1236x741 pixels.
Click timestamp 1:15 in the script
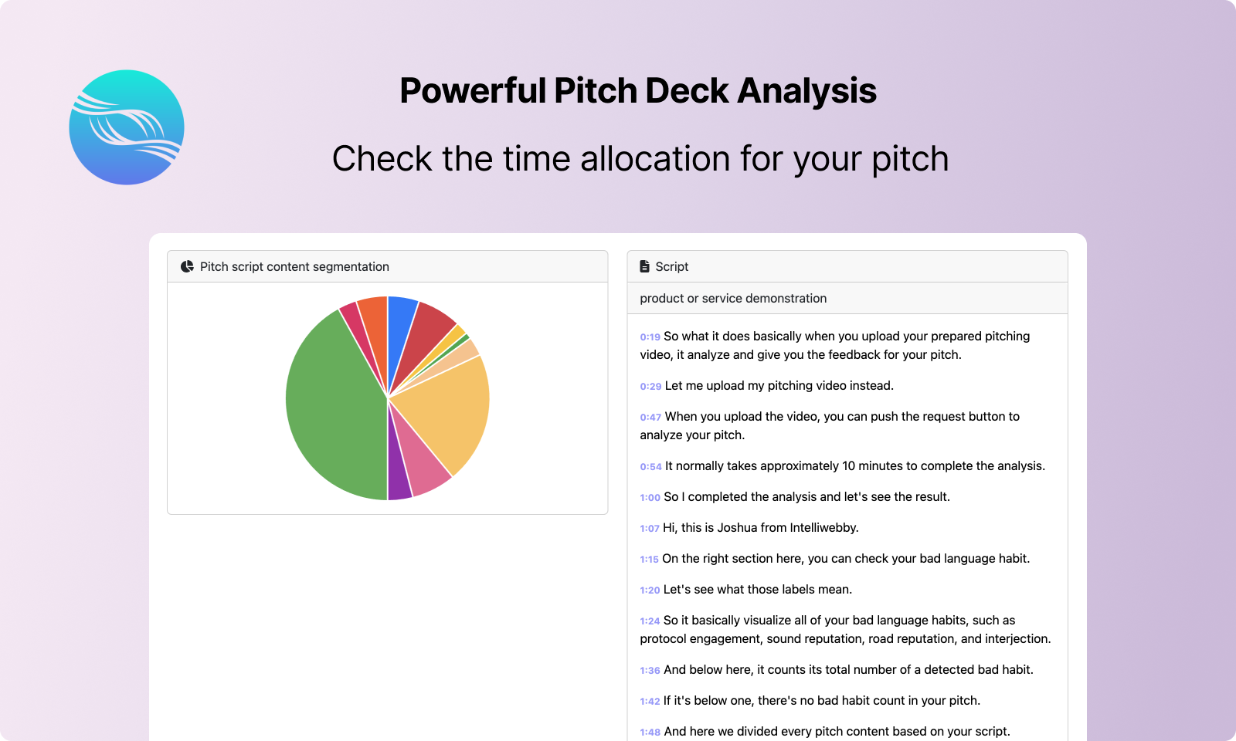pos(649,559)
